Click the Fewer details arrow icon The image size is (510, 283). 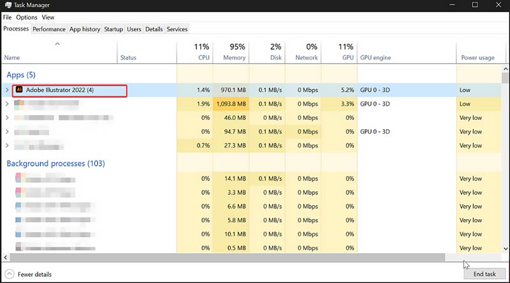(x=8, y=275)
